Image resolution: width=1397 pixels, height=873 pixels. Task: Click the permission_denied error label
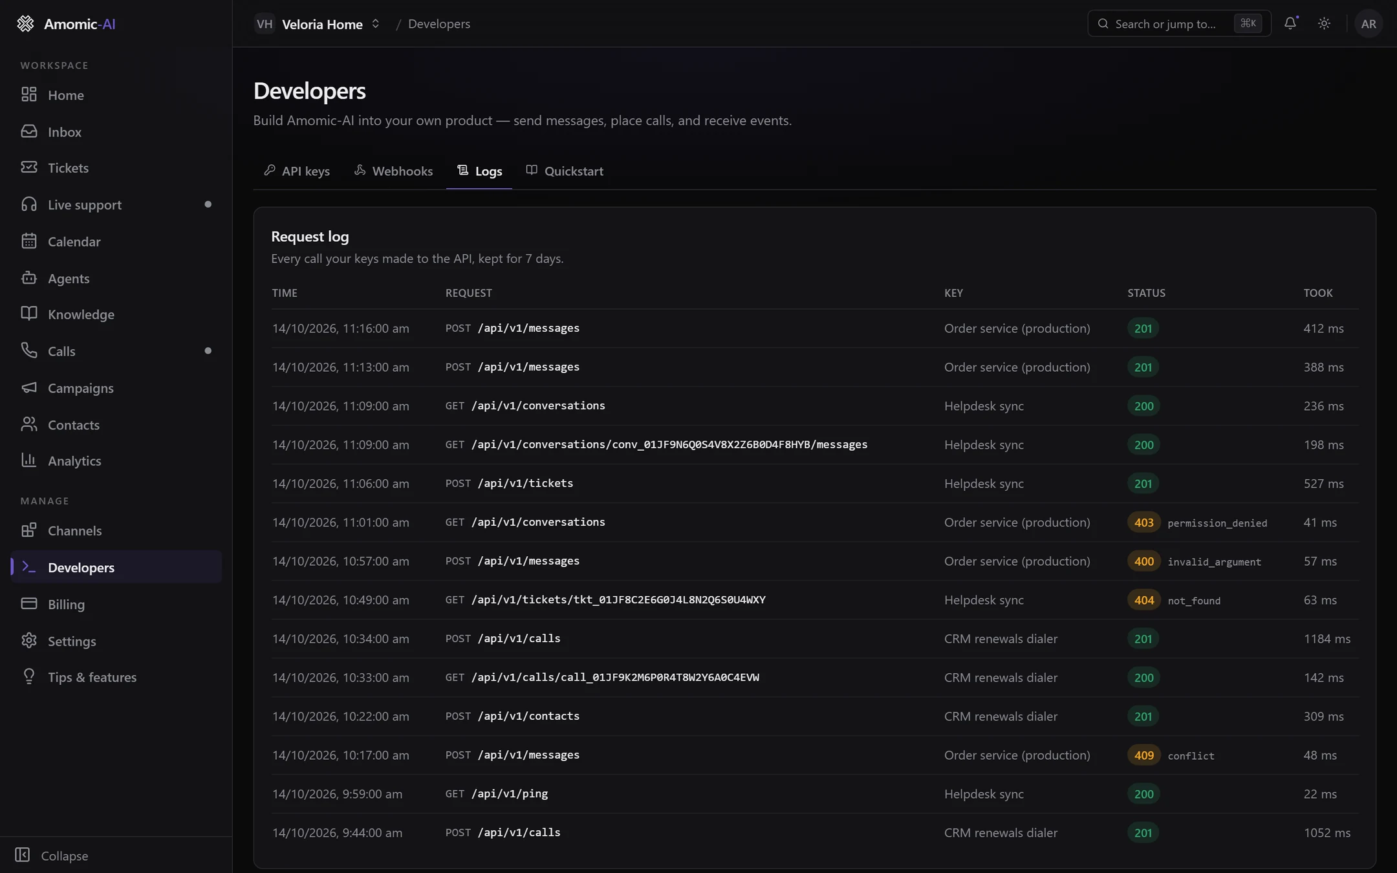1217,523
